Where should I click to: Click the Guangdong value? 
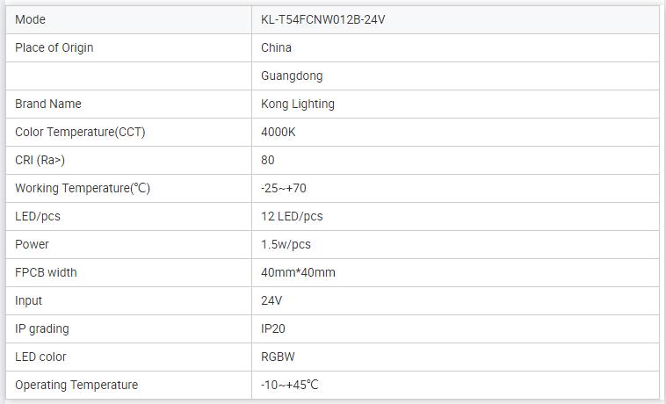(x=292, y=76)
